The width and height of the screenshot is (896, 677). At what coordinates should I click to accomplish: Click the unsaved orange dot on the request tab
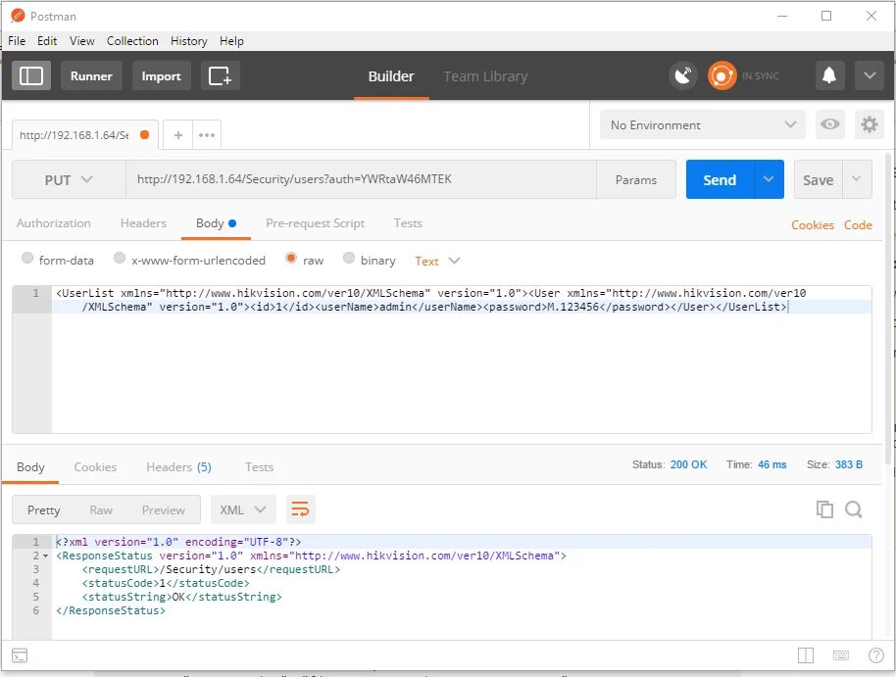pyautogui.click(x=144, y=135)
